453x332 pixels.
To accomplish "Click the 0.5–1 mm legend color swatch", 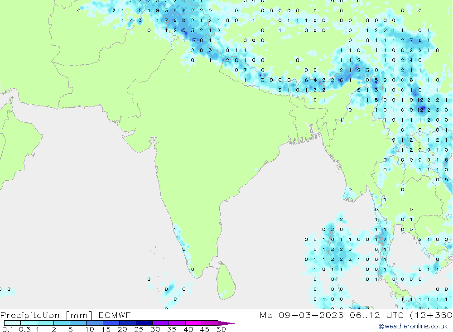I will 29,323.
